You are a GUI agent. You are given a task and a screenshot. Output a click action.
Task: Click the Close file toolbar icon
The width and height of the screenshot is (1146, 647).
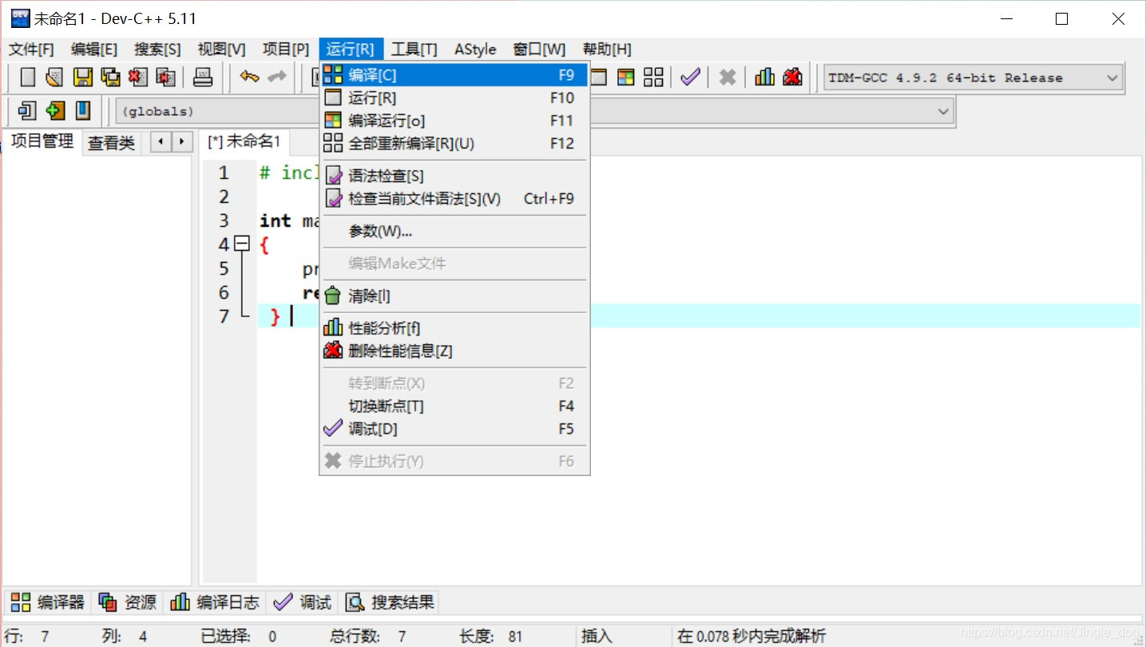138,77
